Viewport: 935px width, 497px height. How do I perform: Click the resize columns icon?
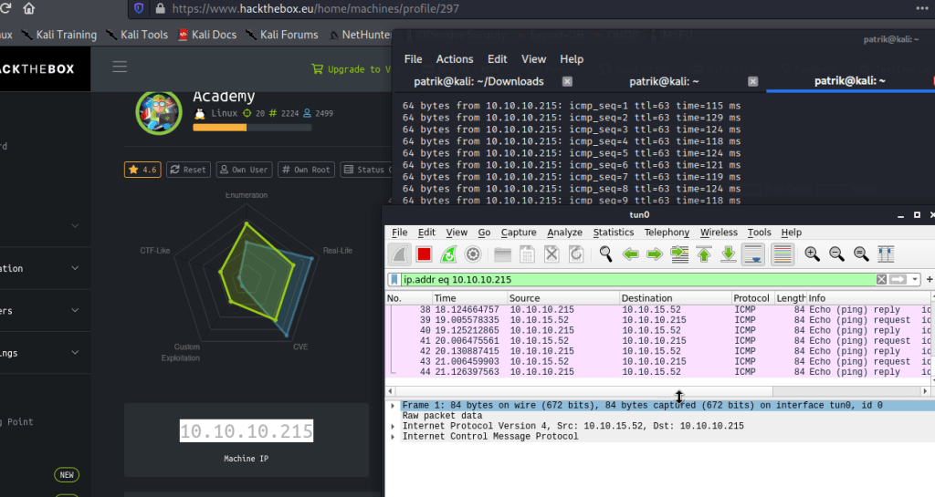click(885, 254)
